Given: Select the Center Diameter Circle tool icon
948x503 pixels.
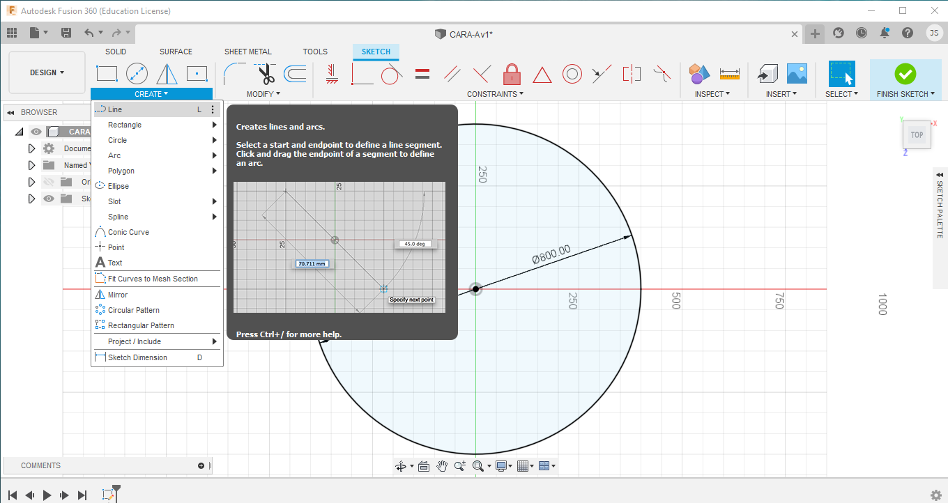Looking at the screenshot, I should pos(137,73).
